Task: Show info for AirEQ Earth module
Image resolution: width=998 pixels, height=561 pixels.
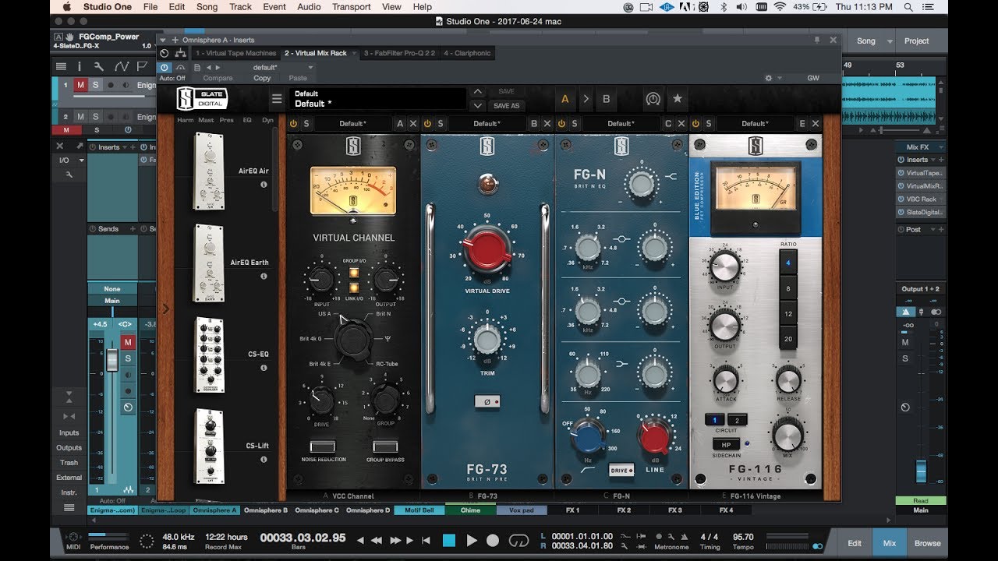Action: pyautogui.click(x=264, y=276)
